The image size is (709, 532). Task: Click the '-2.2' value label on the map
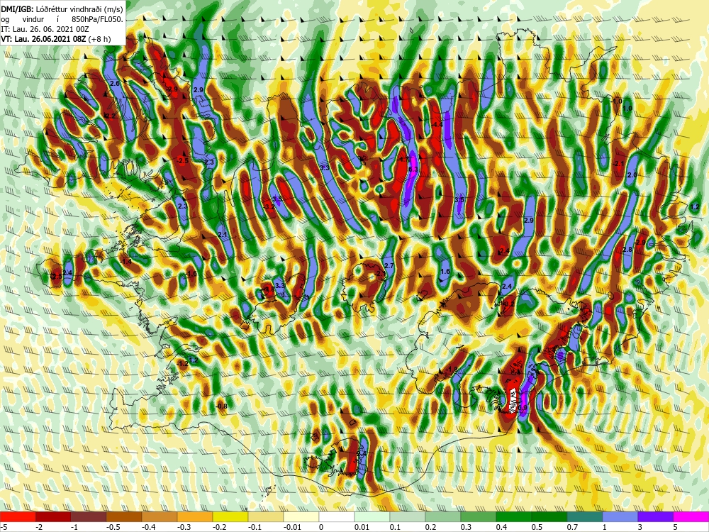(110, 116)
